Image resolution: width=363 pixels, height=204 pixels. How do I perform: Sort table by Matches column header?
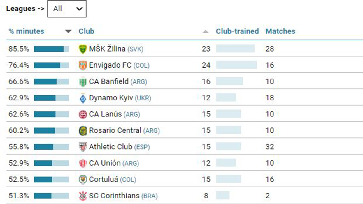[280, 31]
